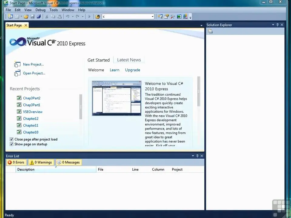Open the Add New Item dropdown arrow

[x=21, y=17]
